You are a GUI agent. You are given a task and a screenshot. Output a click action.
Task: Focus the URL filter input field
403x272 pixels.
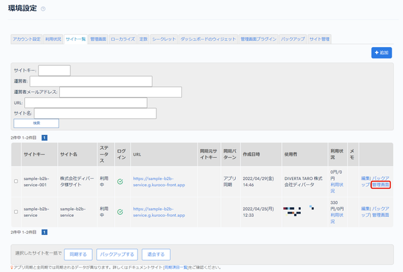(86, 103)
